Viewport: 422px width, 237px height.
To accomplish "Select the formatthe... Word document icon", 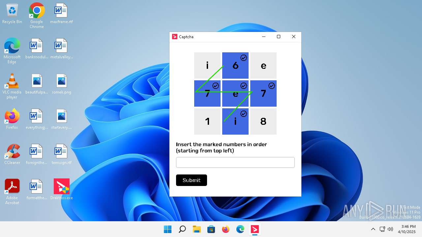I will 37,190.
